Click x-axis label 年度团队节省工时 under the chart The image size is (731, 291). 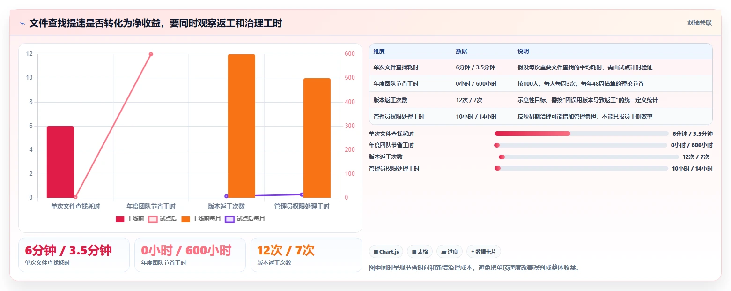[x=151, y=206]
